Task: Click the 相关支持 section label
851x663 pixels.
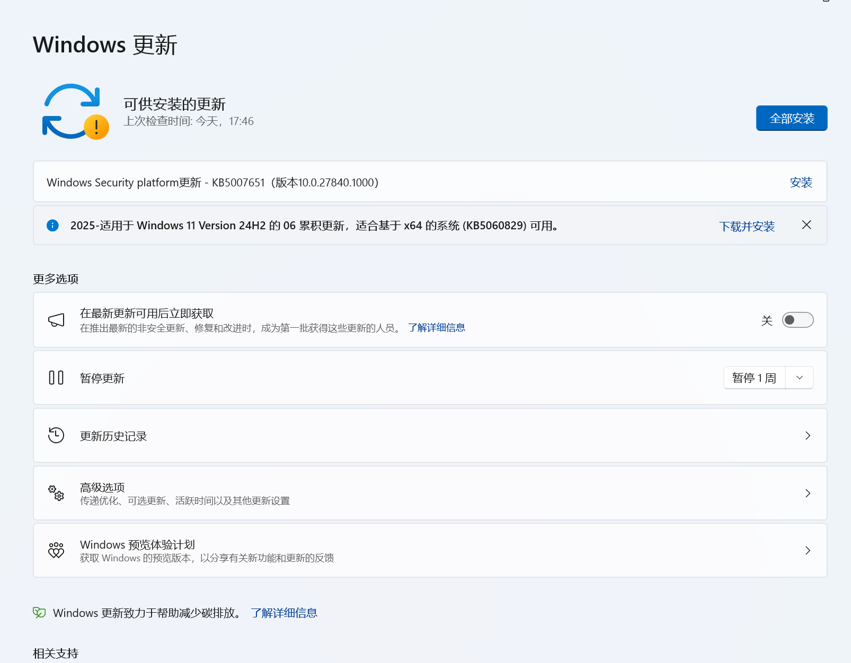Action: click(56, 653)
